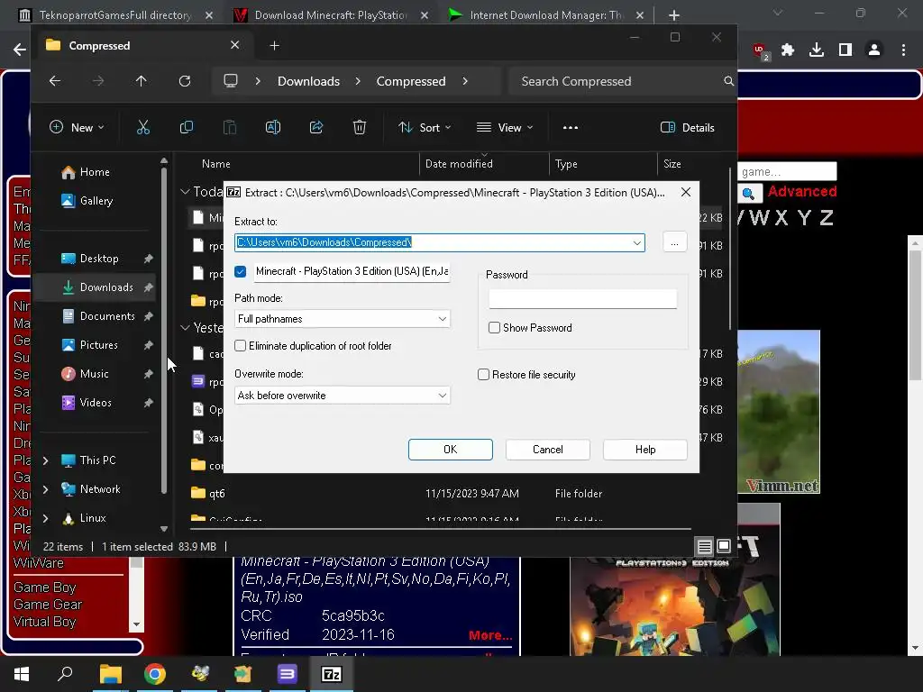
Task: Open Chrome profile avatar icon
Action: tap(874, 50)
